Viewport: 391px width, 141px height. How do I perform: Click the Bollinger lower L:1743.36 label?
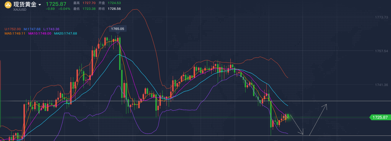[x=51, y=29]
